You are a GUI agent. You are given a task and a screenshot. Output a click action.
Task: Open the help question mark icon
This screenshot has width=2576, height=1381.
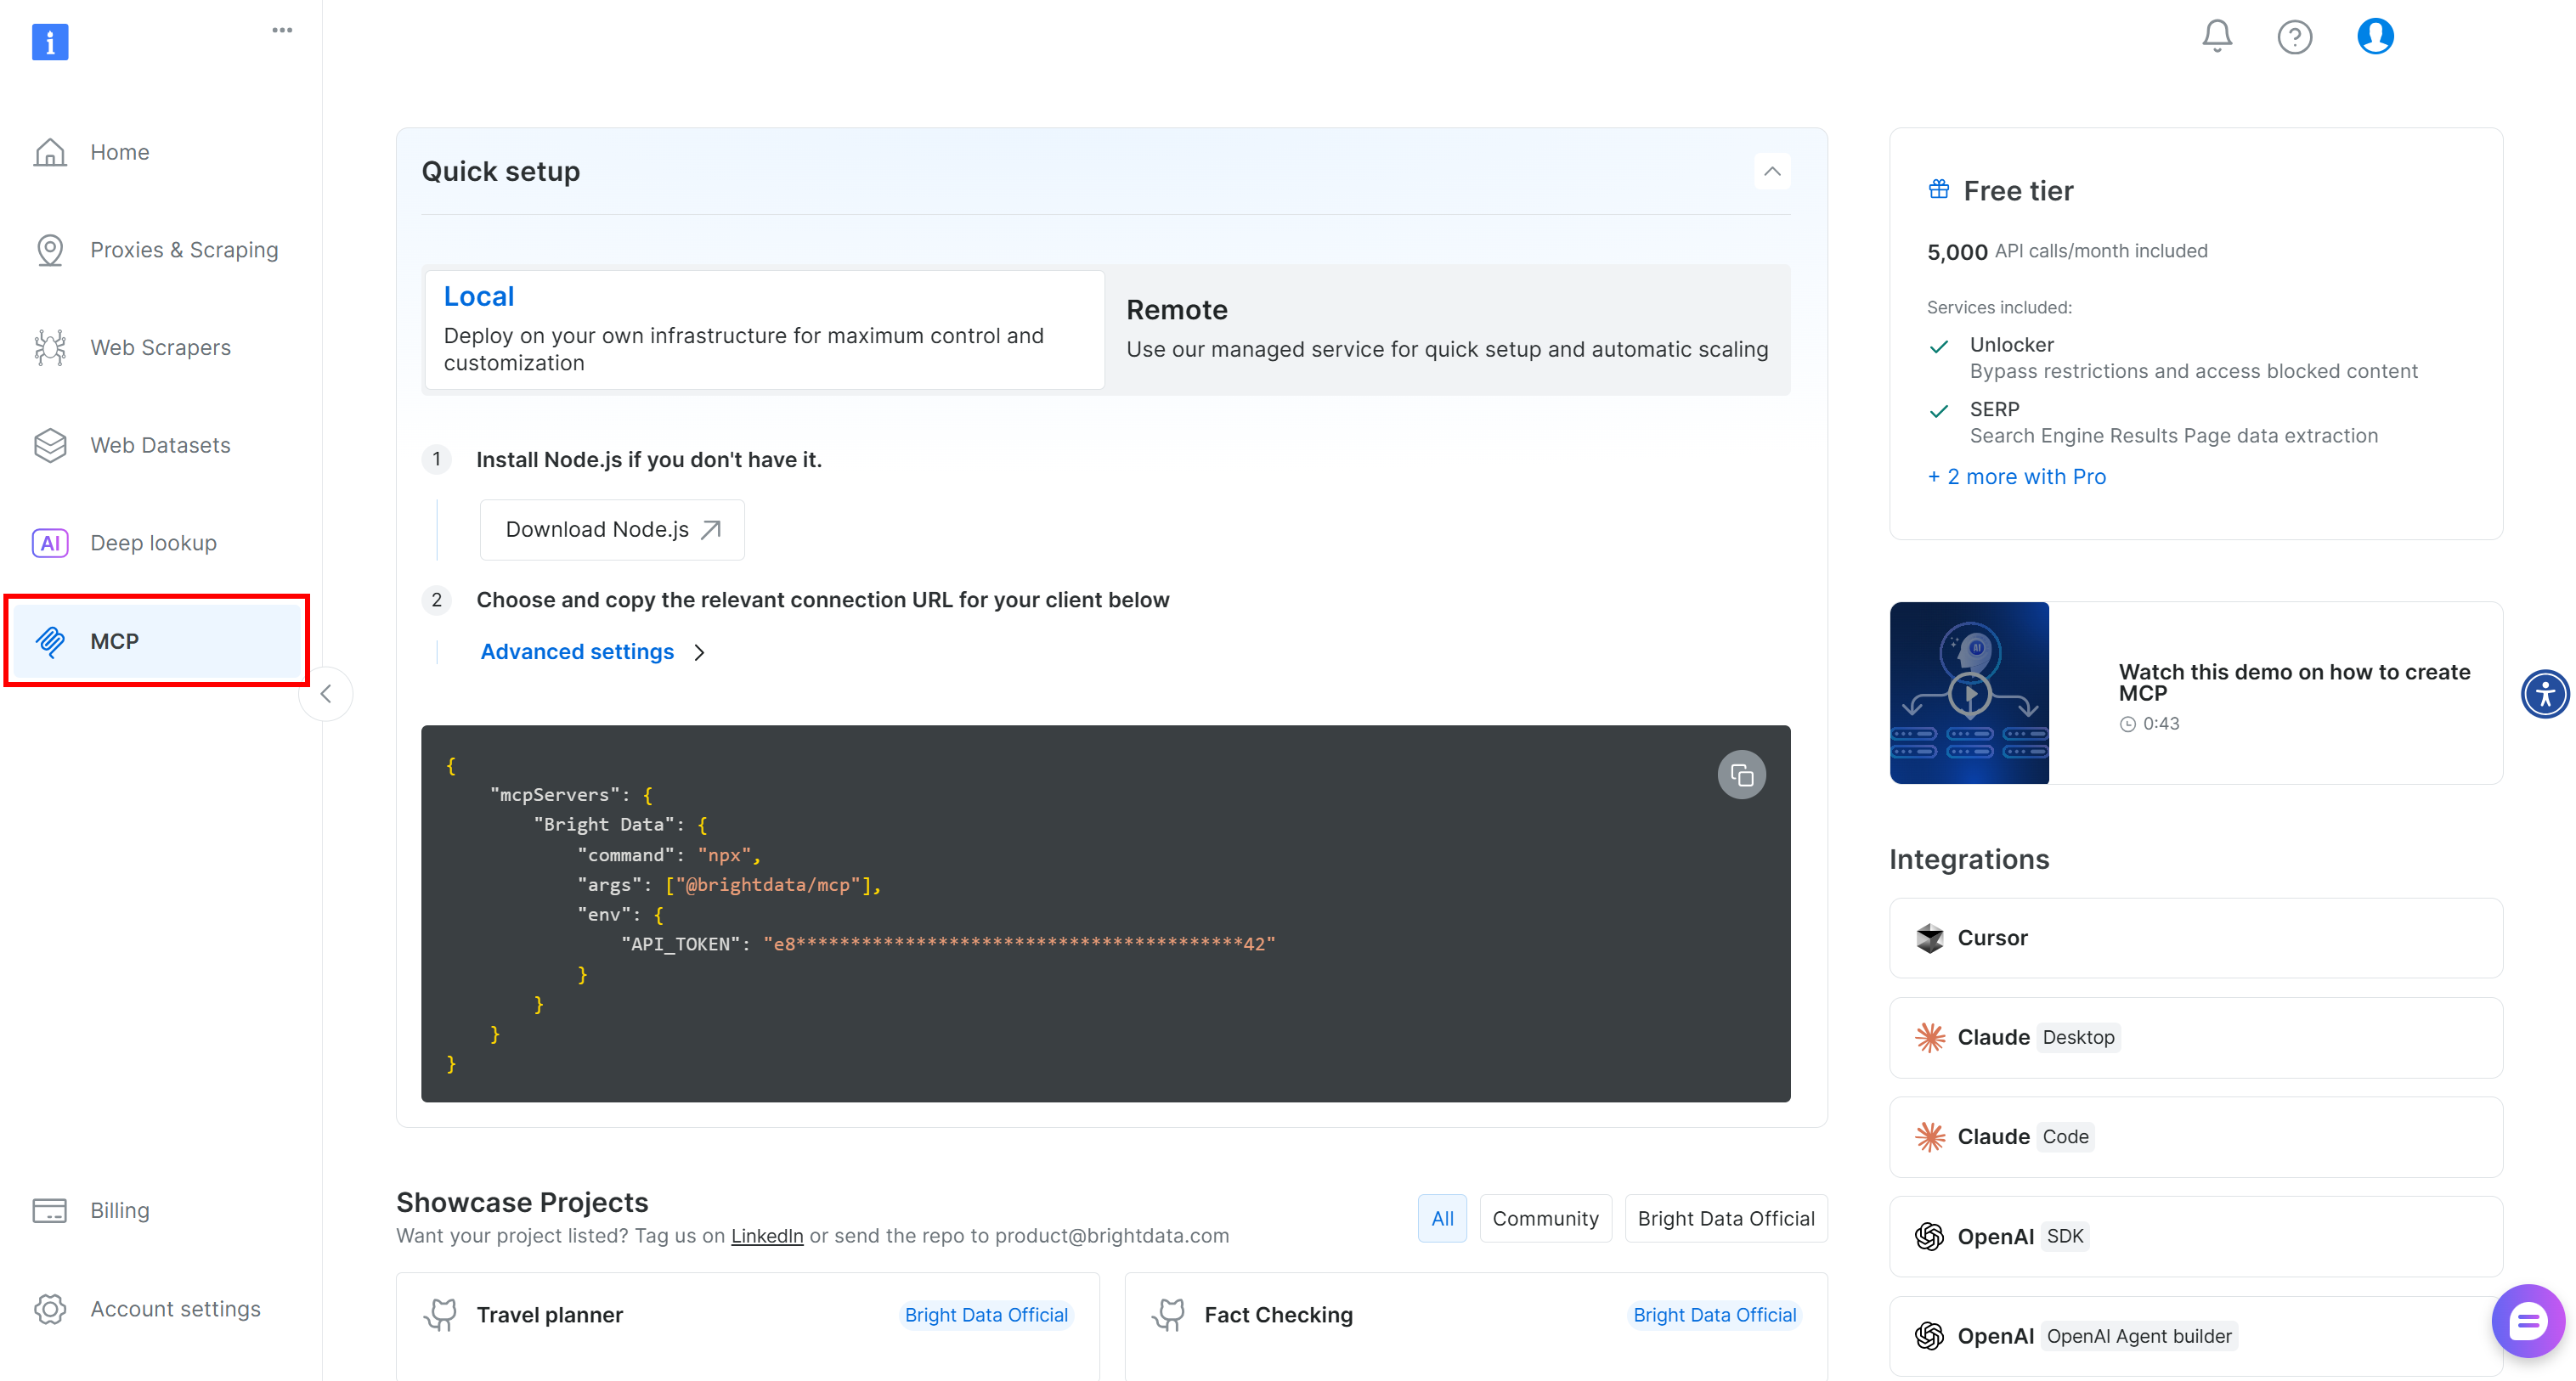(2294, 37)
